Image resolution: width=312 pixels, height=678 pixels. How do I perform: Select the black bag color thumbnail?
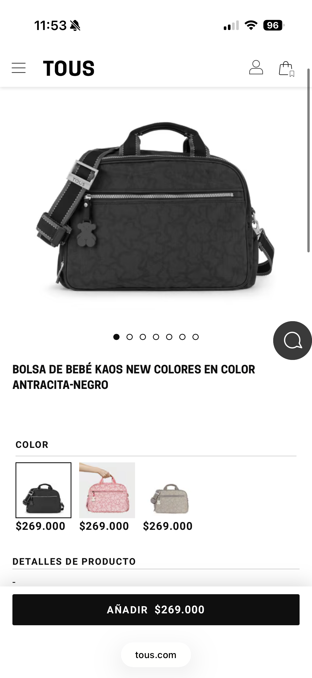tap(43, 490)
